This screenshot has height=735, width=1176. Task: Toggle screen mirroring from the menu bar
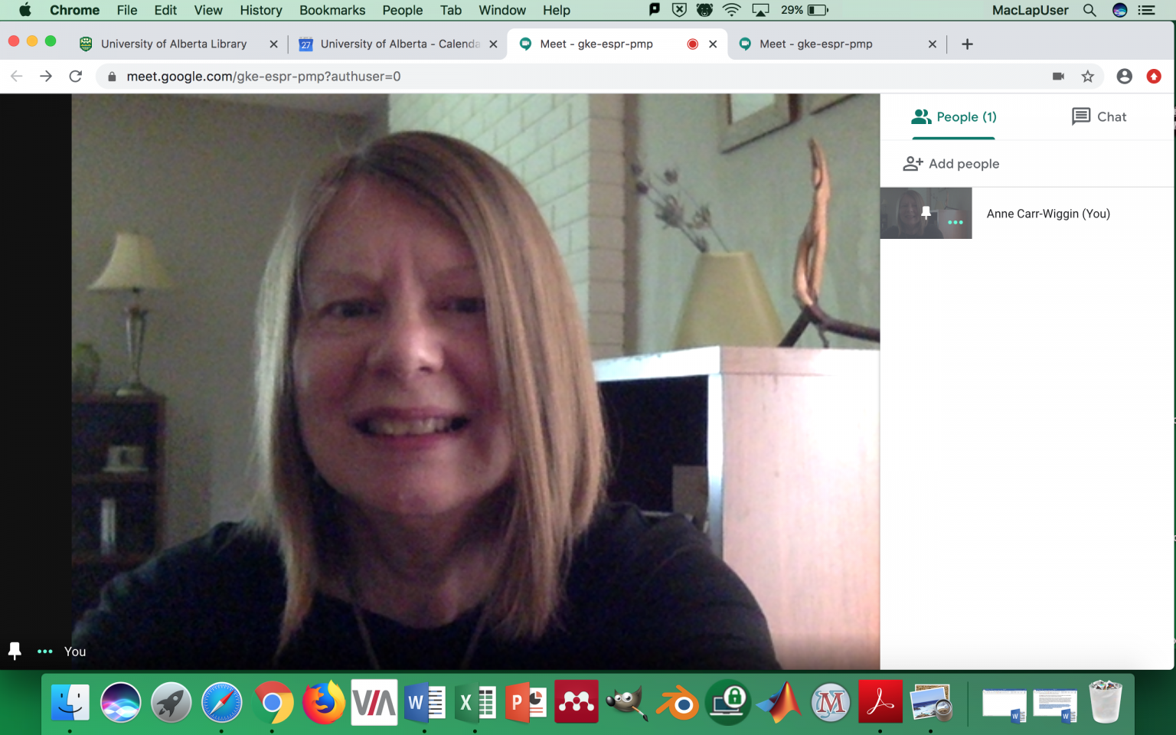(x=760, y=10)
